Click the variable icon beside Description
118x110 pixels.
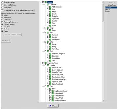(50, 56)
